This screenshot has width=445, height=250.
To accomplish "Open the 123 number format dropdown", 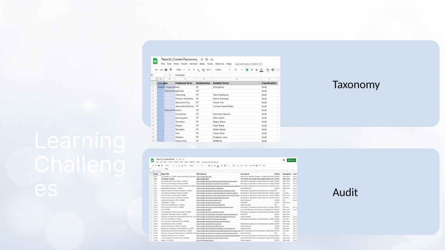I will point(209,70).
